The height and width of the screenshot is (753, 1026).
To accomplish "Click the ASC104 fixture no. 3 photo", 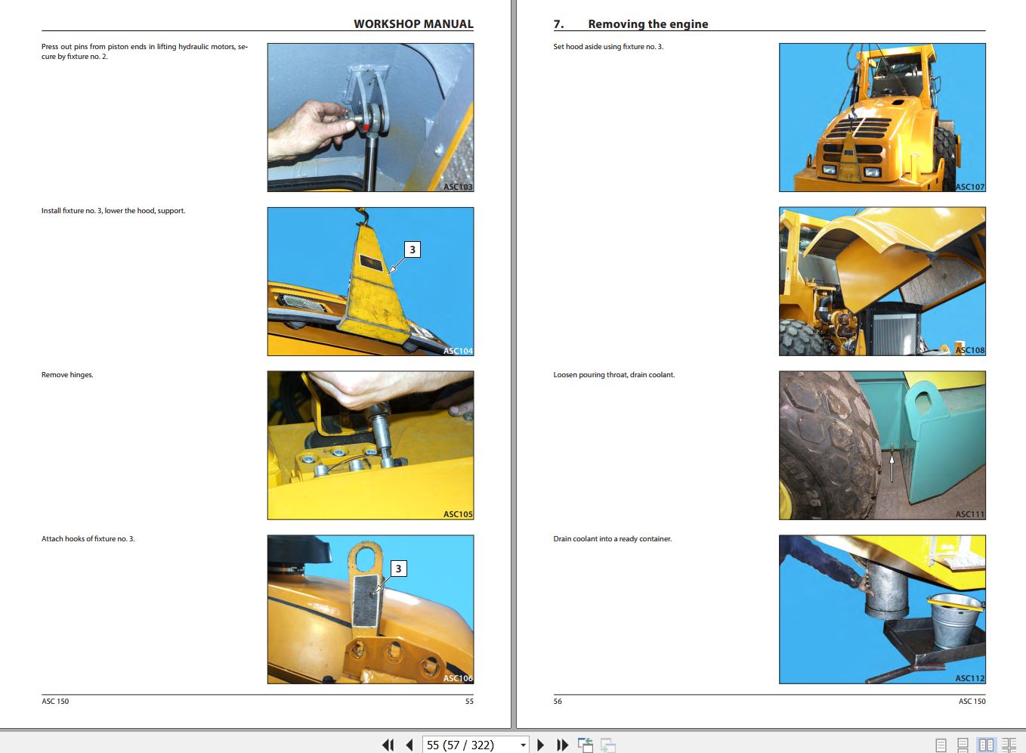I will coord(369,280).
